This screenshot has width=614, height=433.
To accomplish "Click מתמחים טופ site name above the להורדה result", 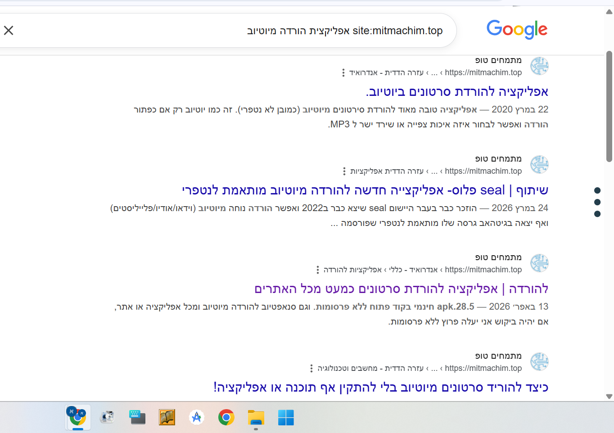I will pyautogui.click(x=498, y=257).
